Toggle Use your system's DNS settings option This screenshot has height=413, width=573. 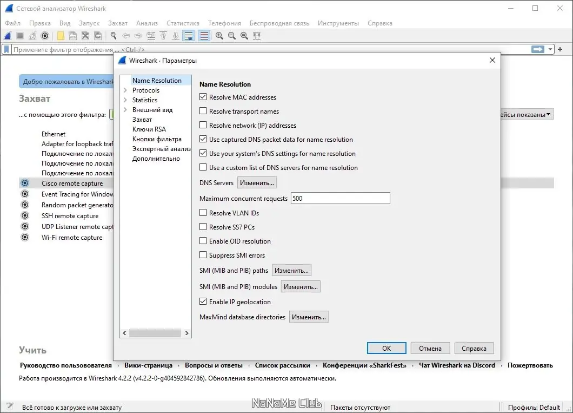pos(203,153)
